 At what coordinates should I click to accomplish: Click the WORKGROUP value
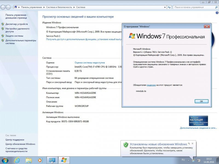tap(82, 106)
